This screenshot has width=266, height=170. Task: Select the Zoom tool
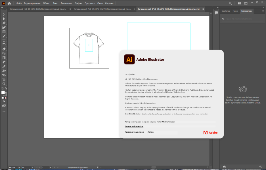pyautogui.click(x=4, y=84)
